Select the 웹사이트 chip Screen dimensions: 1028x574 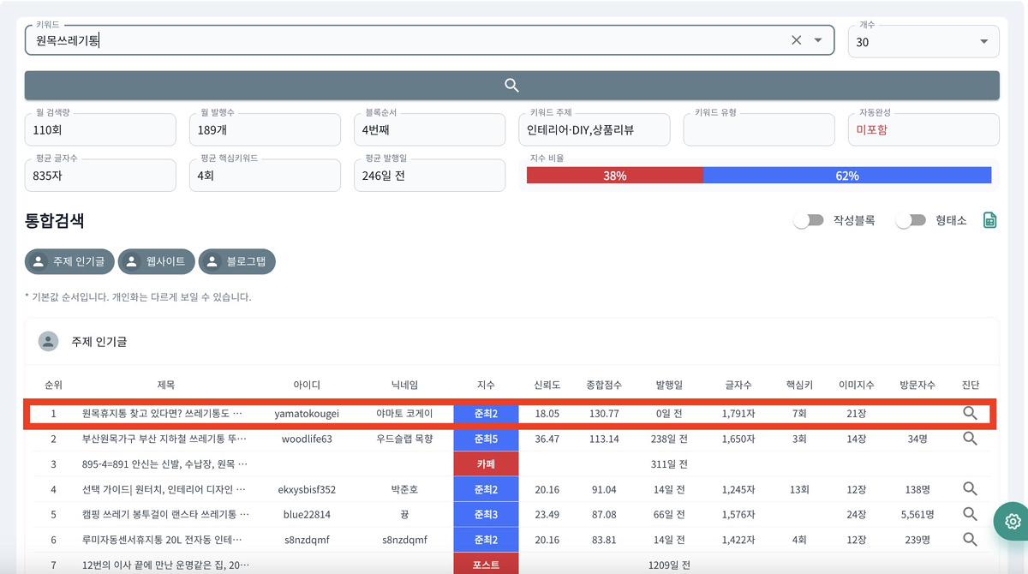click(x=156, y=262)
